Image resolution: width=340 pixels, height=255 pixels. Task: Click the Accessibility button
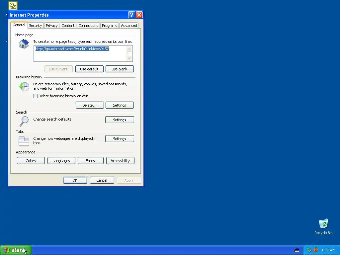click(120, 161)
